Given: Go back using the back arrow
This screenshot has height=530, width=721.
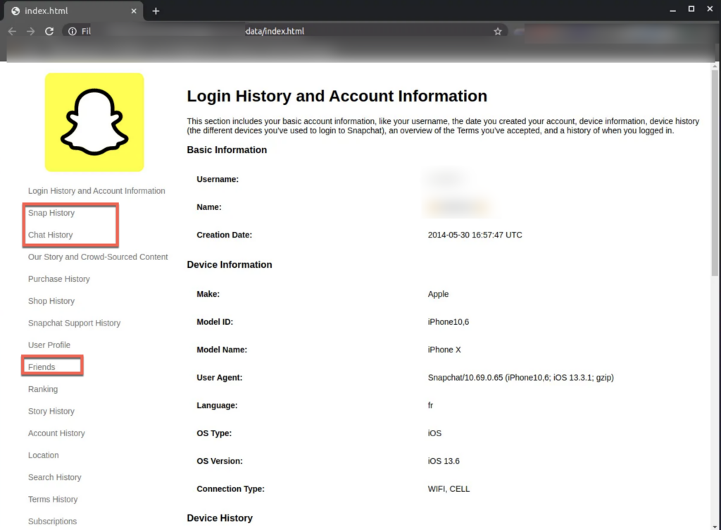Looking at the screenshot, I should (x=12, y=31).
